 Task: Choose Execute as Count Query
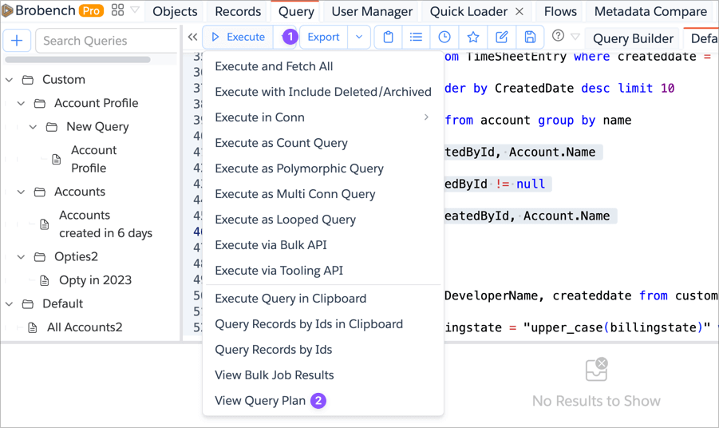tap(281, 143)
